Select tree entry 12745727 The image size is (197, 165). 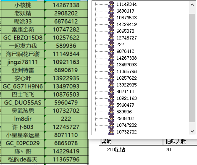tap(126, 38)
